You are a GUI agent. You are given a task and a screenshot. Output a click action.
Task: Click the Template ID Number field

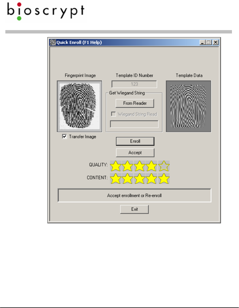(x=134, y=84)
